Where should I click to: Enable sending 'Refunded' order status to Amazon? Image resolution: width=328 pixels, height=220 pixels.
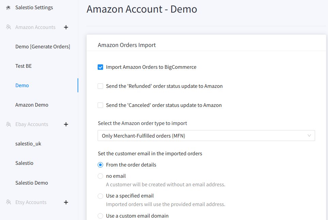100,87
